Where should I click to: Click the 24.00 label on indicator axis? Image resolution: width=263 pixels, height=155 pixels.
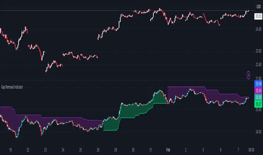(x=258, y=132)
